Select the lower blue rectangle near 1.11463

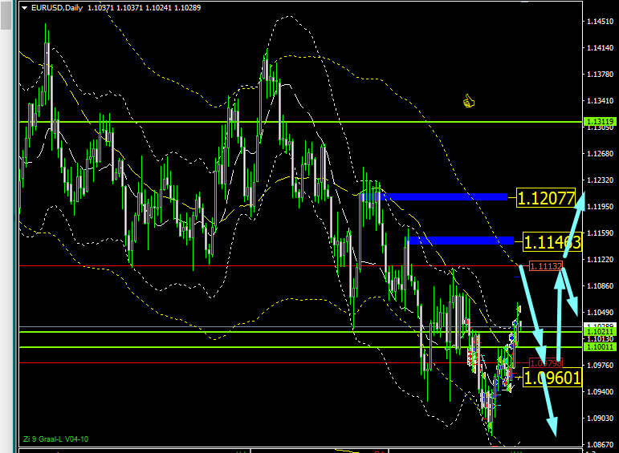460,241
